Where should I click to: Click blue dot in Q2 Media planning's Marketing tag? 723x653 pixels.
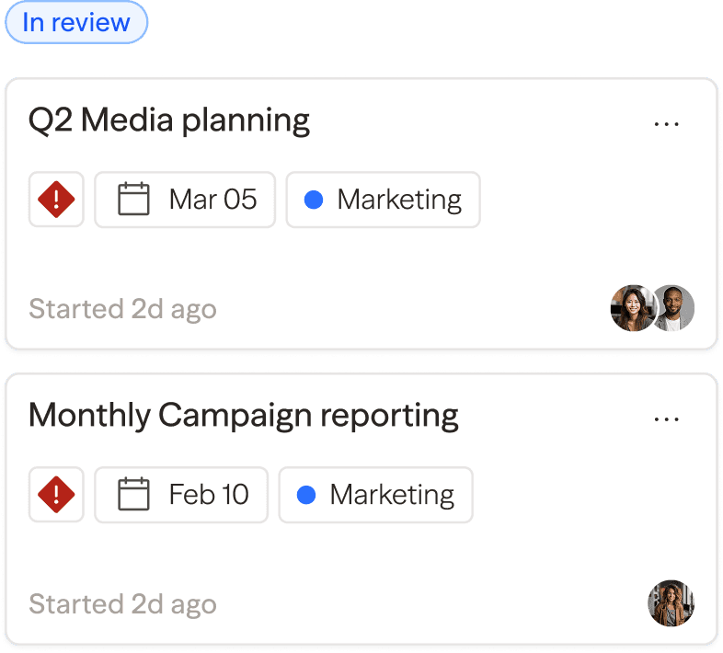pyautogui.click(x=314, y=200)
